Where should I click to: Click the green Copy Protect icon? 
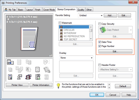(103, 30)
